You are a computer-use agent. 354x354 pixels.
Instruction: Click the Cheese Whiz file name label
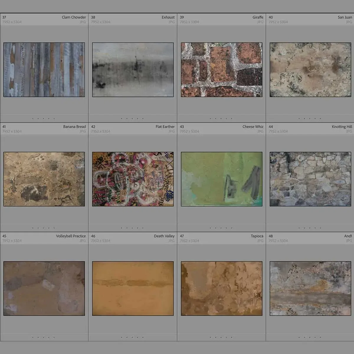[x=253, y=127]
